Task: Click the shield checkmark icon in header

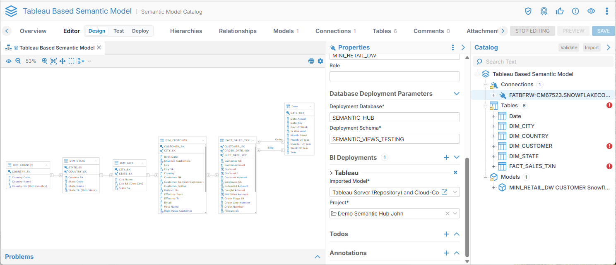Action: 528,11
